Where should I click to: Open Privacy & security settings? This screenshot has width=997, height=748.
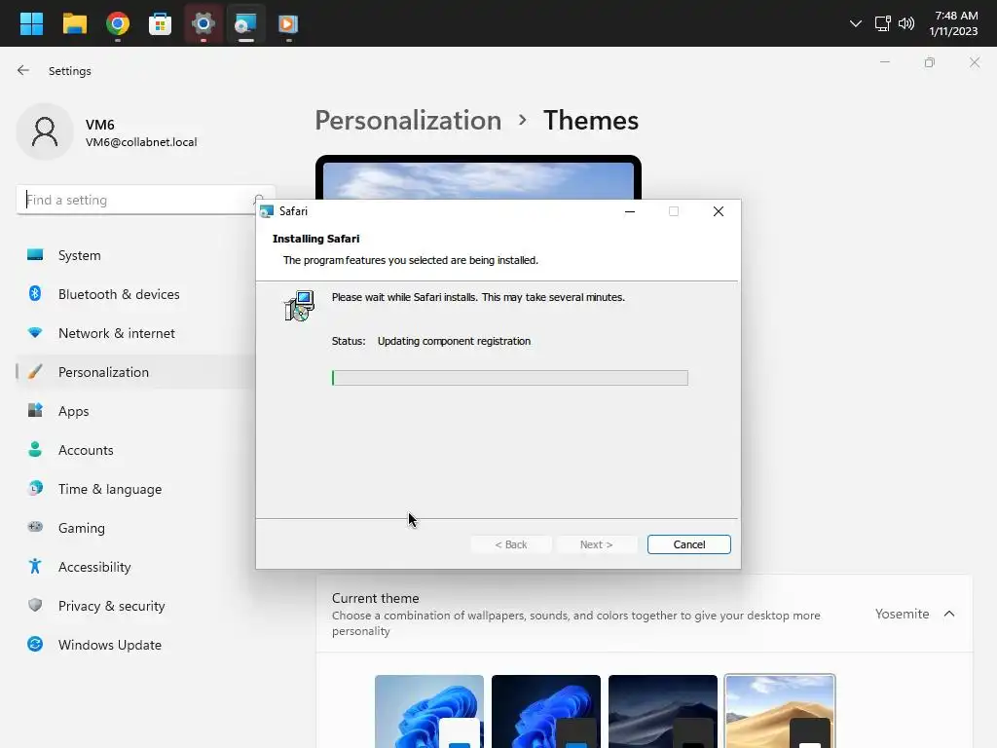click(x=135, y=606)
